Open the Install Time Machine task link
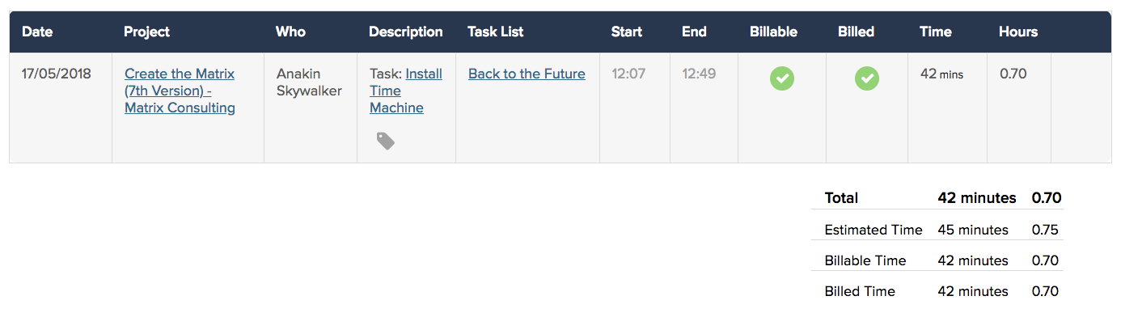Screen dimensions: 1121x313 tap(406, 91)
